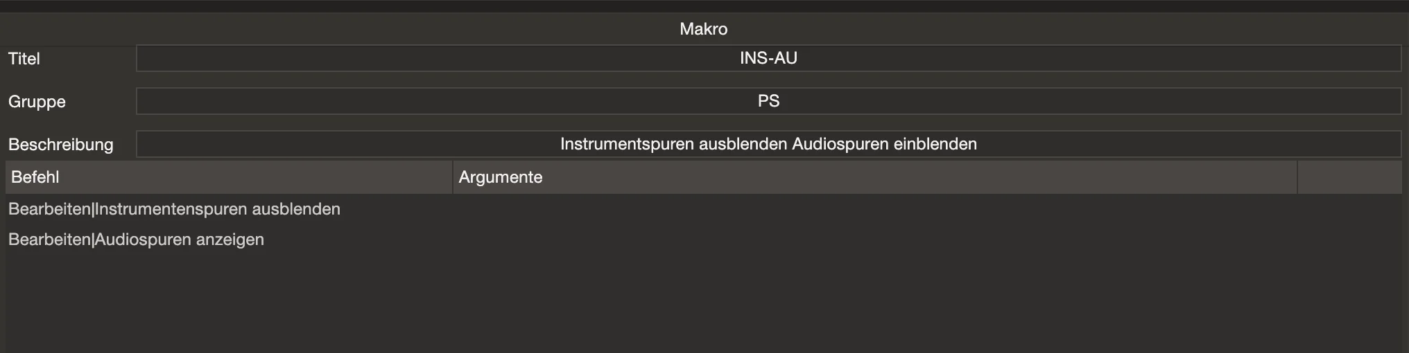Click the Beschreibung label
Image resolution: width=1409 pixels, height=353 pixels.
tap(61, 145)
